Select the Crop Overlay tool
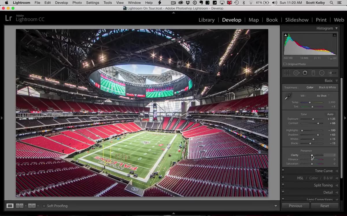 click(287, 73)
